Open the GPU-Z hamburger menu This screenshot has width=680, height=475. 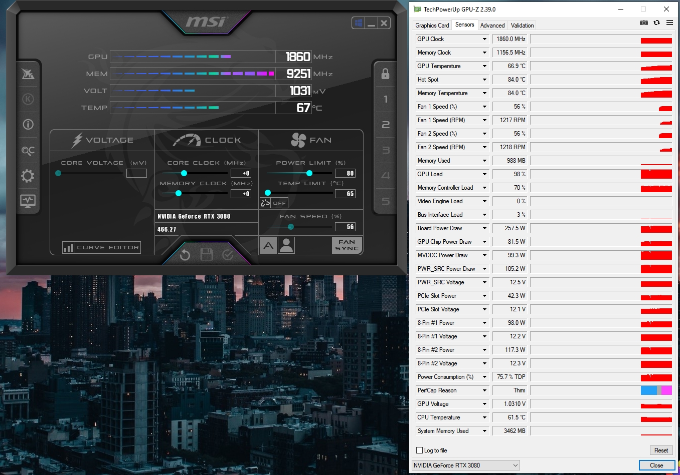tap(669, 23)
